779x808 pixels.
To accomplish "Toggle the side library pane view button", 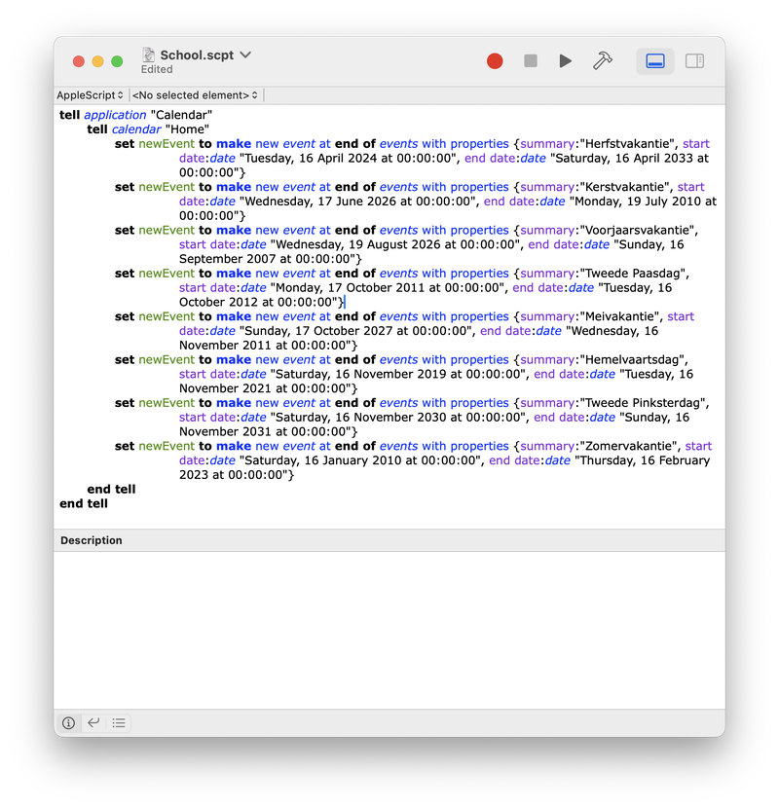I will [694, 61].
